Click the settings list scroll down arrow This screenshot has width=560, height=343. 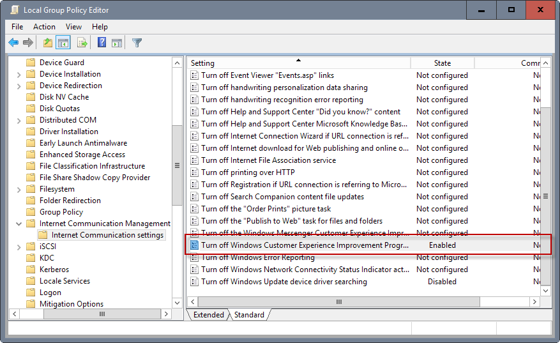pos(545,291)
